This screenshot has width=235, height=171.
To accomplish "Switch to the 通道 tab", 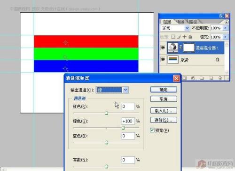I will [180, 22].
